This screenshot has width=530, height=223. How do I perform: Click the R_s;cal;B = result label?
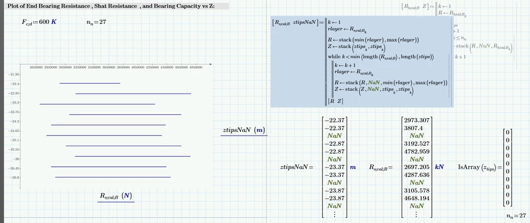pos(381,167)
